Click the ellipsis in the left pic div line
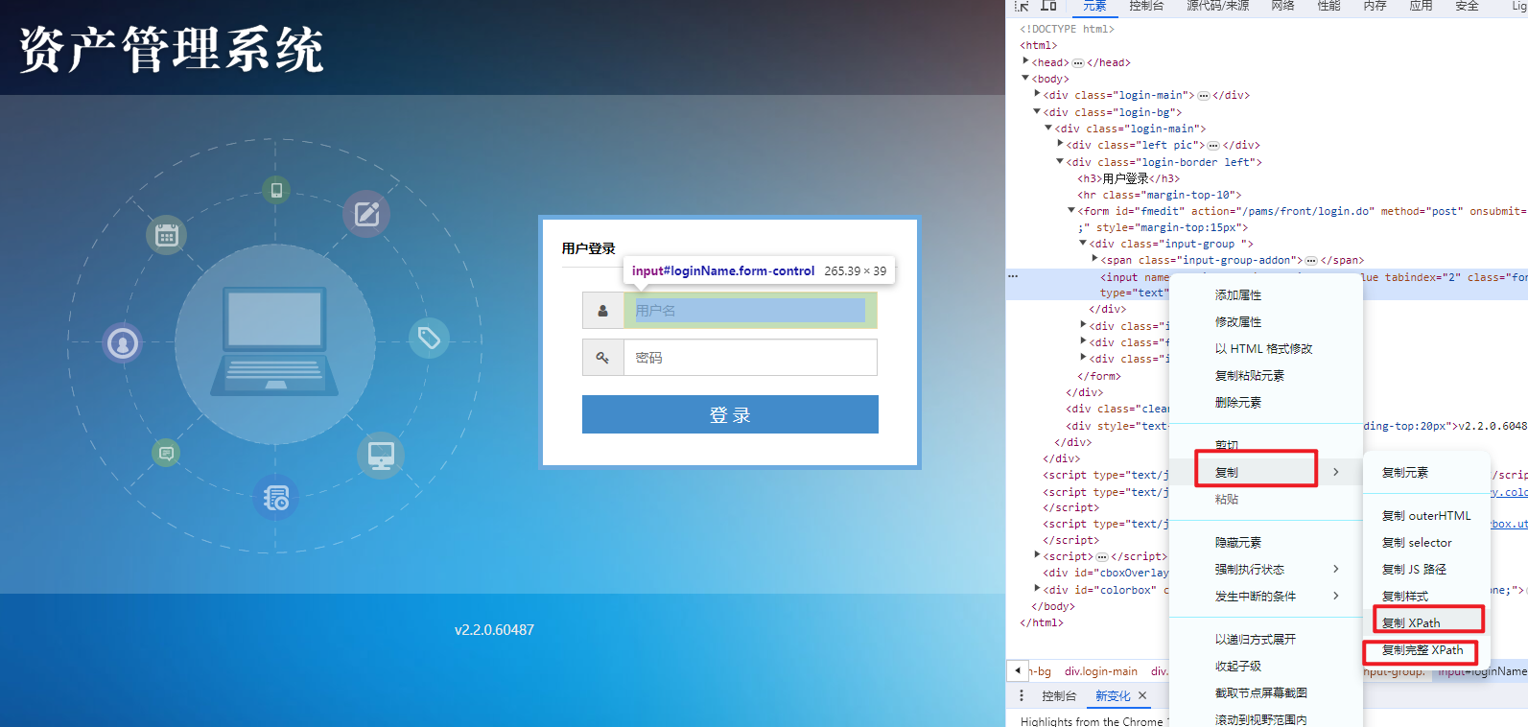The image size is (1528, 727). (x=1213, y=146)
